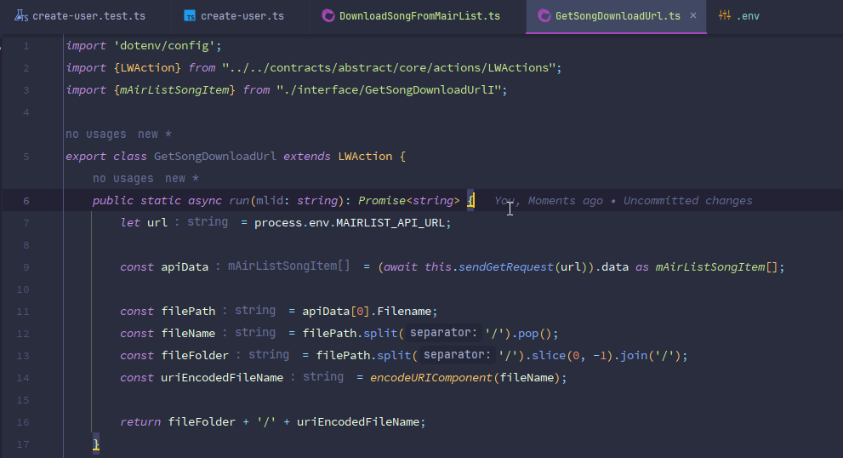Click the "Uncommitted changes" inline blame annotation
The image size is (843, 458).
[687, 201]
